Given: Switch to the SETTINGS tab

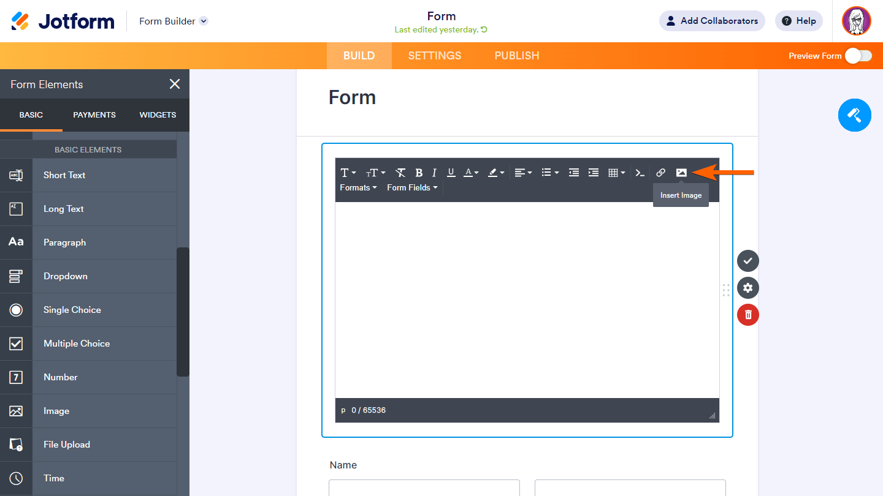Looking at the screenshot, I should pyautogui.click(x=435, y=56).
